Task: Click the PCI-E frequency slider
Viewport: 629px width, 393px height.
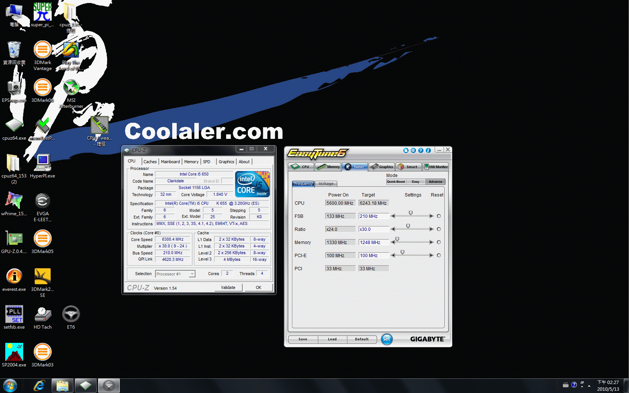Action: [x=402, y=253]
